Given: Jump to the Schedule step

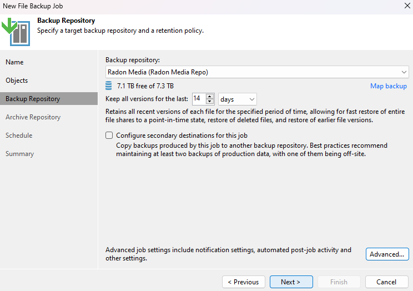Looking at the screenshot, I should [x=19, y=136].
